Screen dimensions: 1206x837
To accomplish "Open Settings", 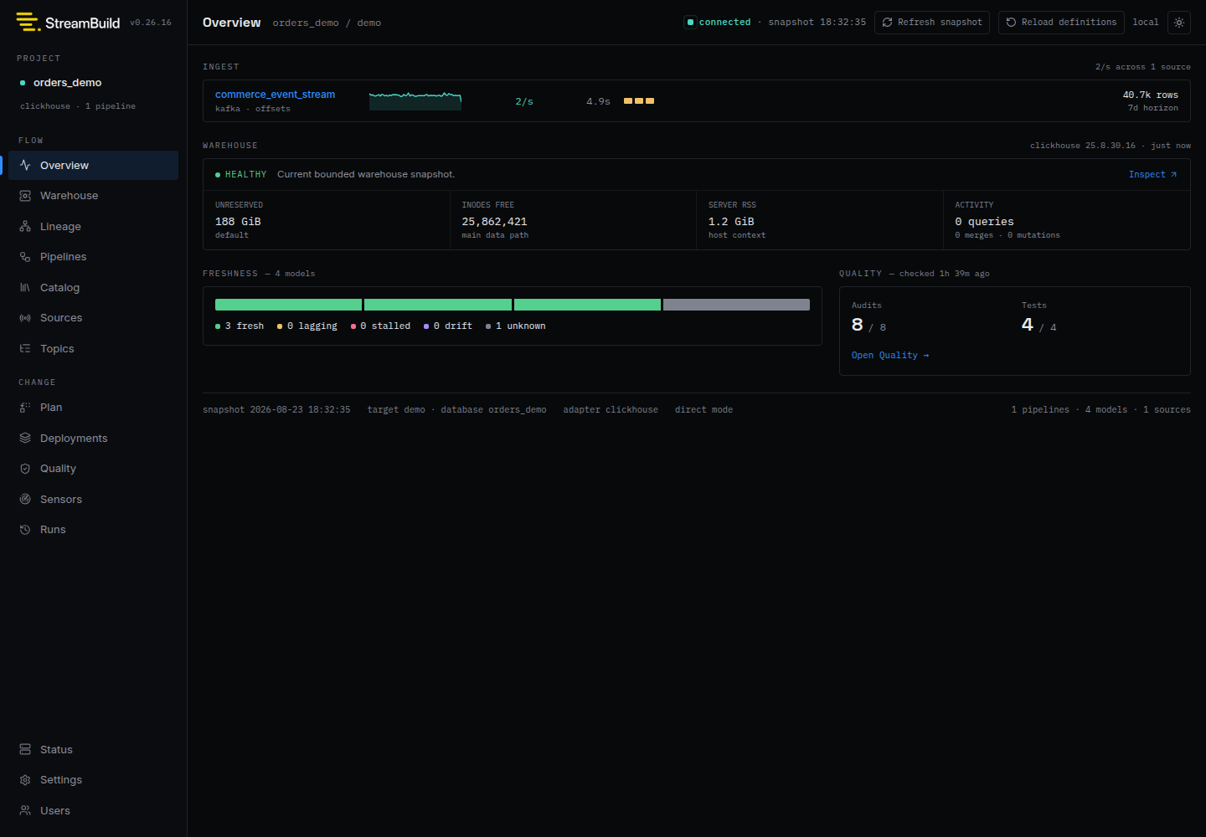I will [94, 780].
